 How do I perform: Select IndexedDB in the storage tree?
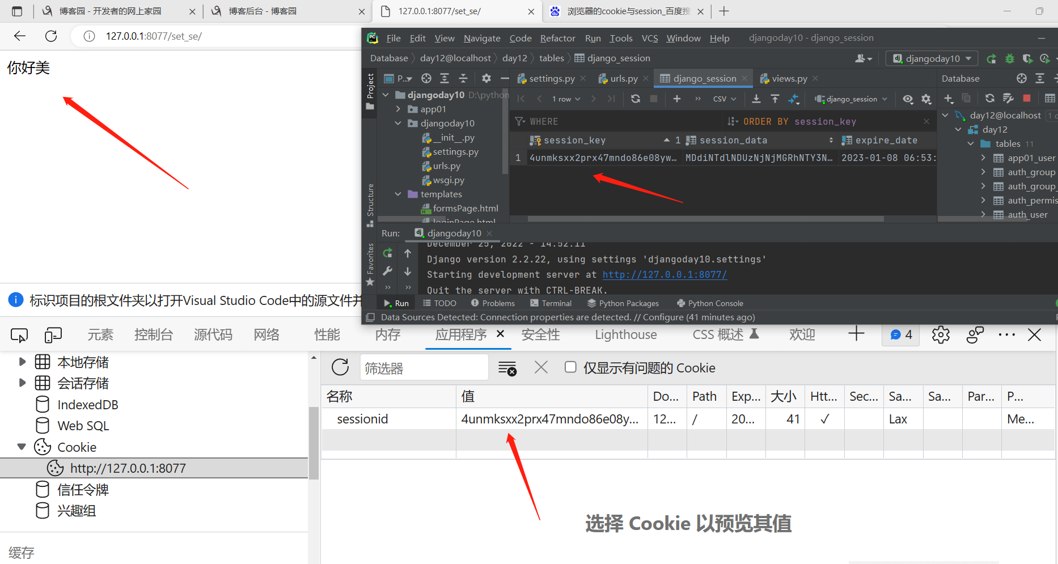(x=88, y=405)
